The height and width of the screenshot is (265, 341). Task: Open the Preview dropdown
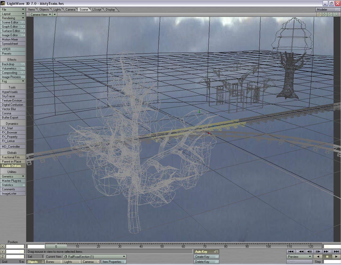pos(299,257)
